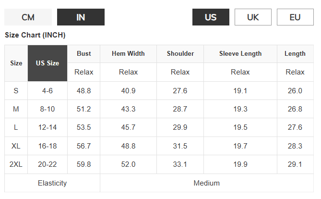The width and height of the screenshot is (321, 199).
Task: Select the Elasticity label cell
Action: 52,183
